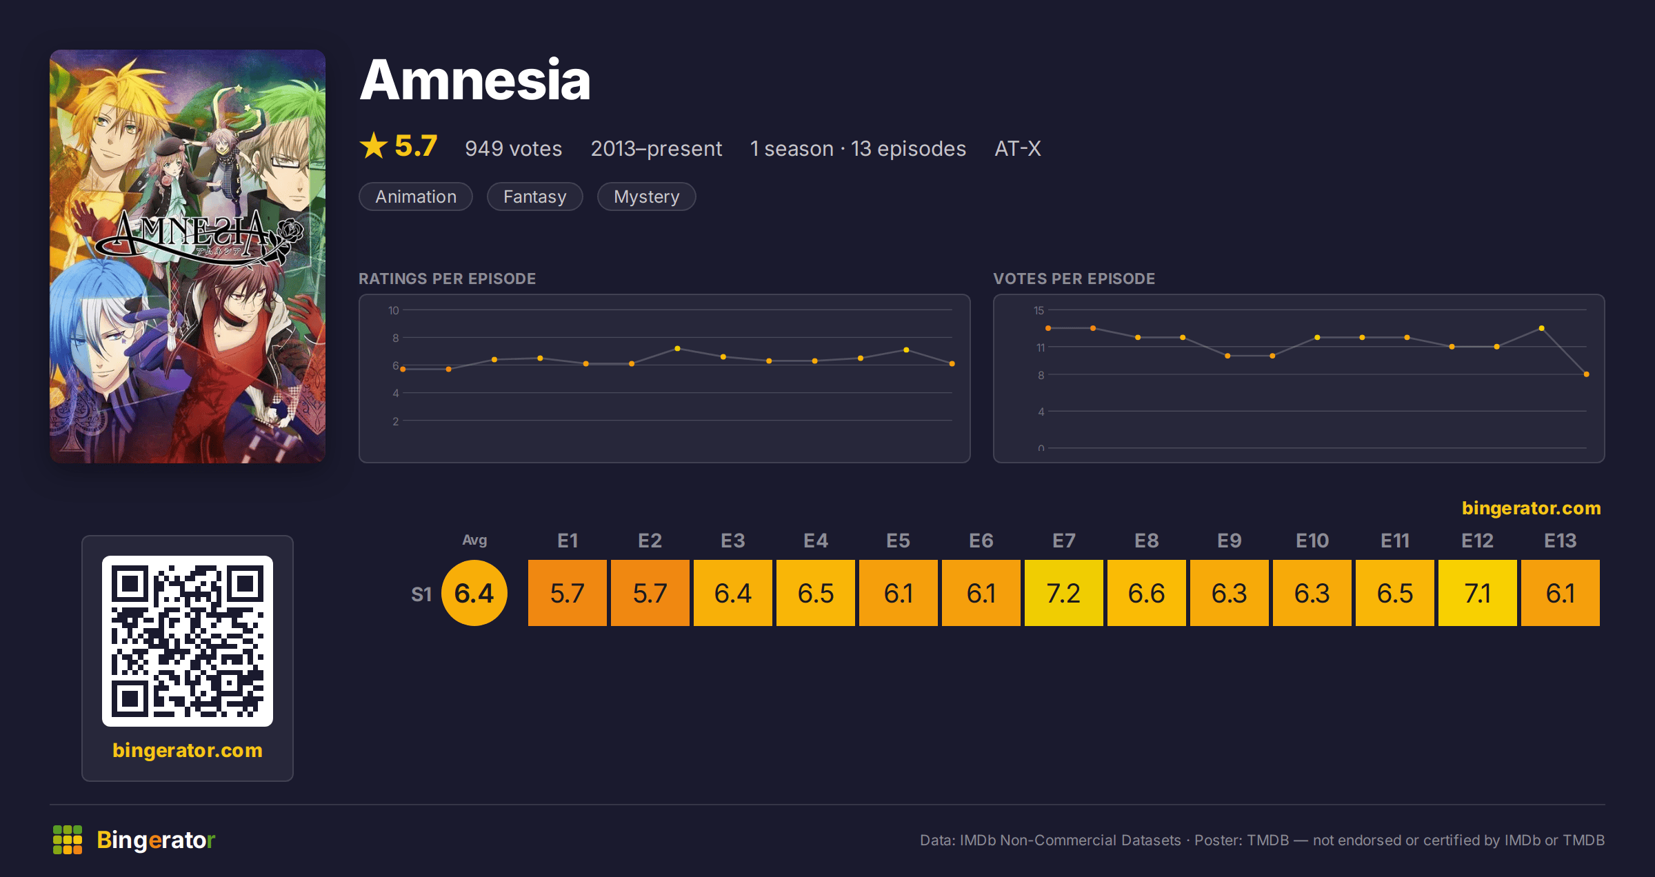Click the E7 peak point on ratings chart

coord(677,349)
